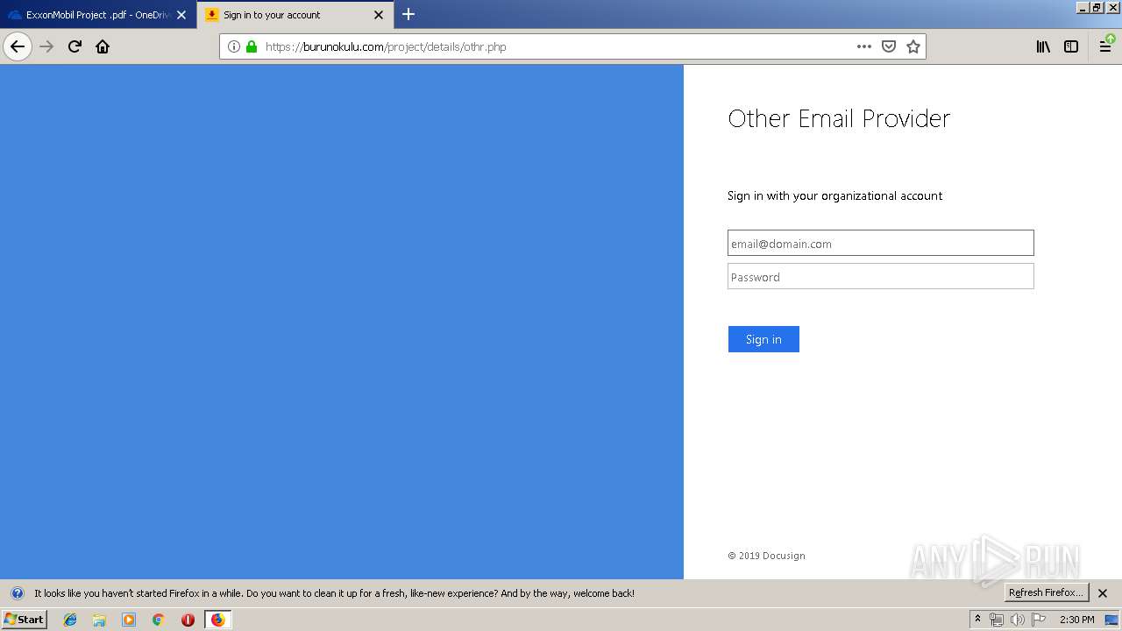Screen dimensions: 1122x631
Task: Click the © 2019 Docusign footer text
Action: [x=766, y=556]
